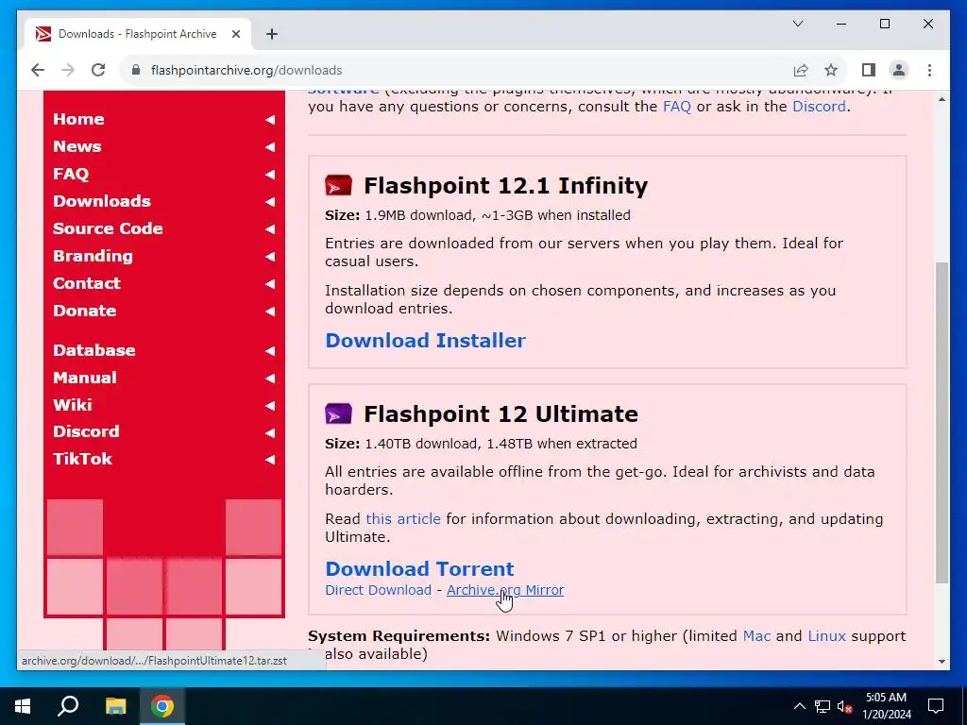
Task: Click the arrow beside Home
Action: [x=270, y=120]
